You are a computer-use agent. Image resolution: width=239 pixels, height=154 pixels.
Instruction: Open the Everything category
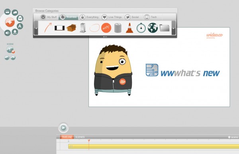point(89,17)
